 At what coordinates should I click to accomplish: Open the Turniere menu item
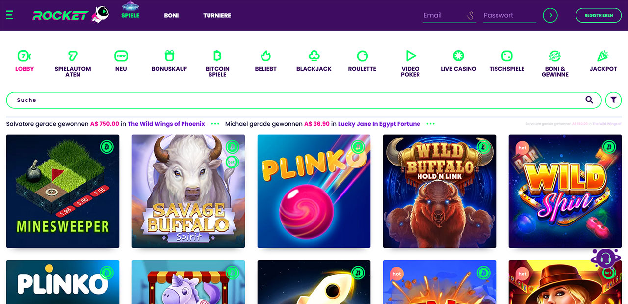(x=217, y=15)
